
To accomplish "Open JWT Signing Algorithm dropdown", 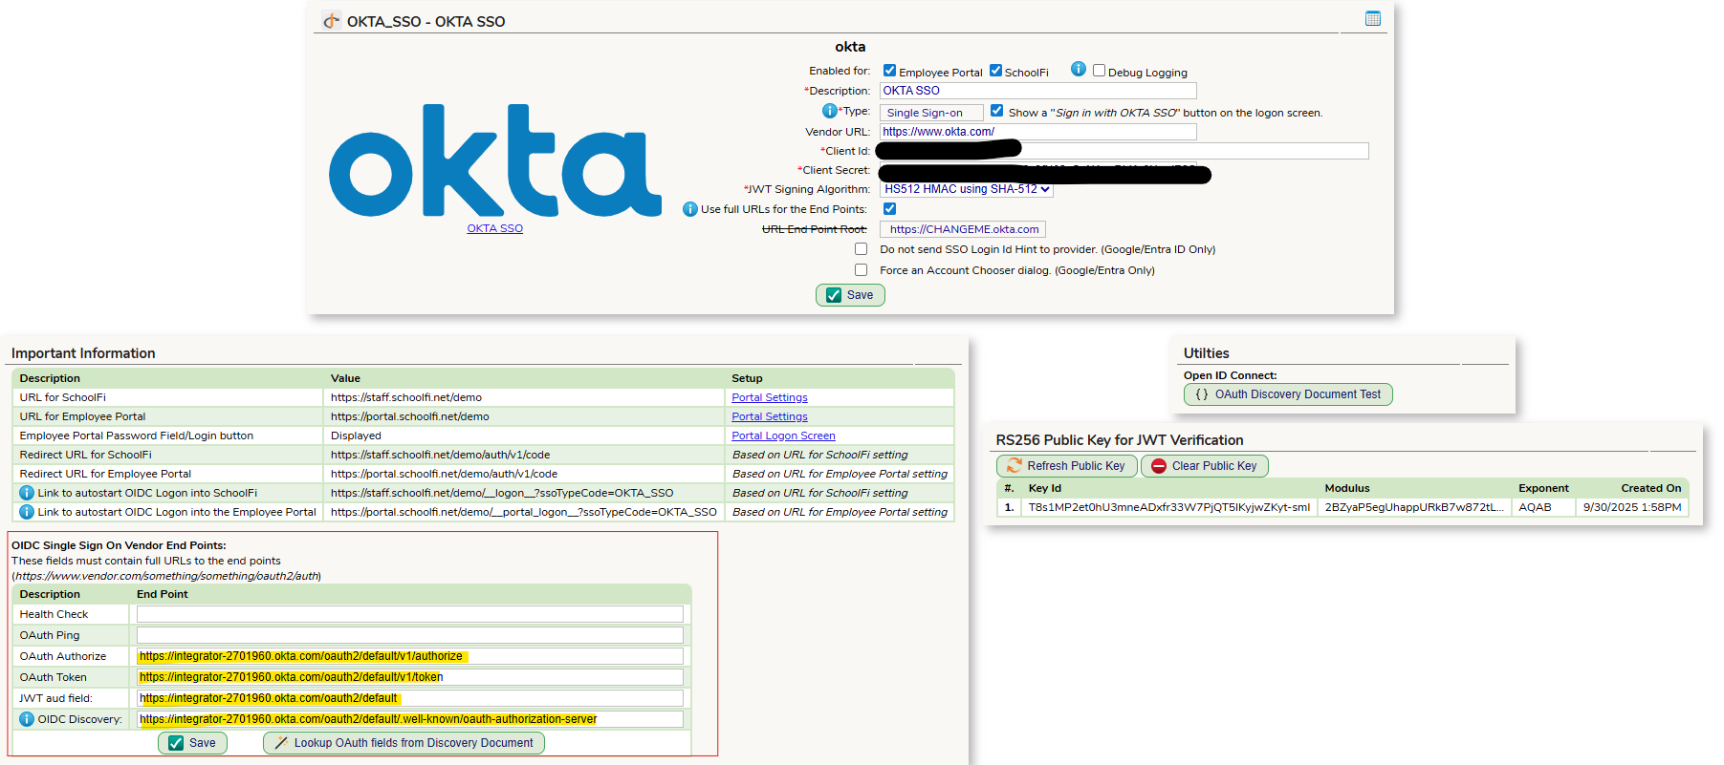I will [967, 189].
